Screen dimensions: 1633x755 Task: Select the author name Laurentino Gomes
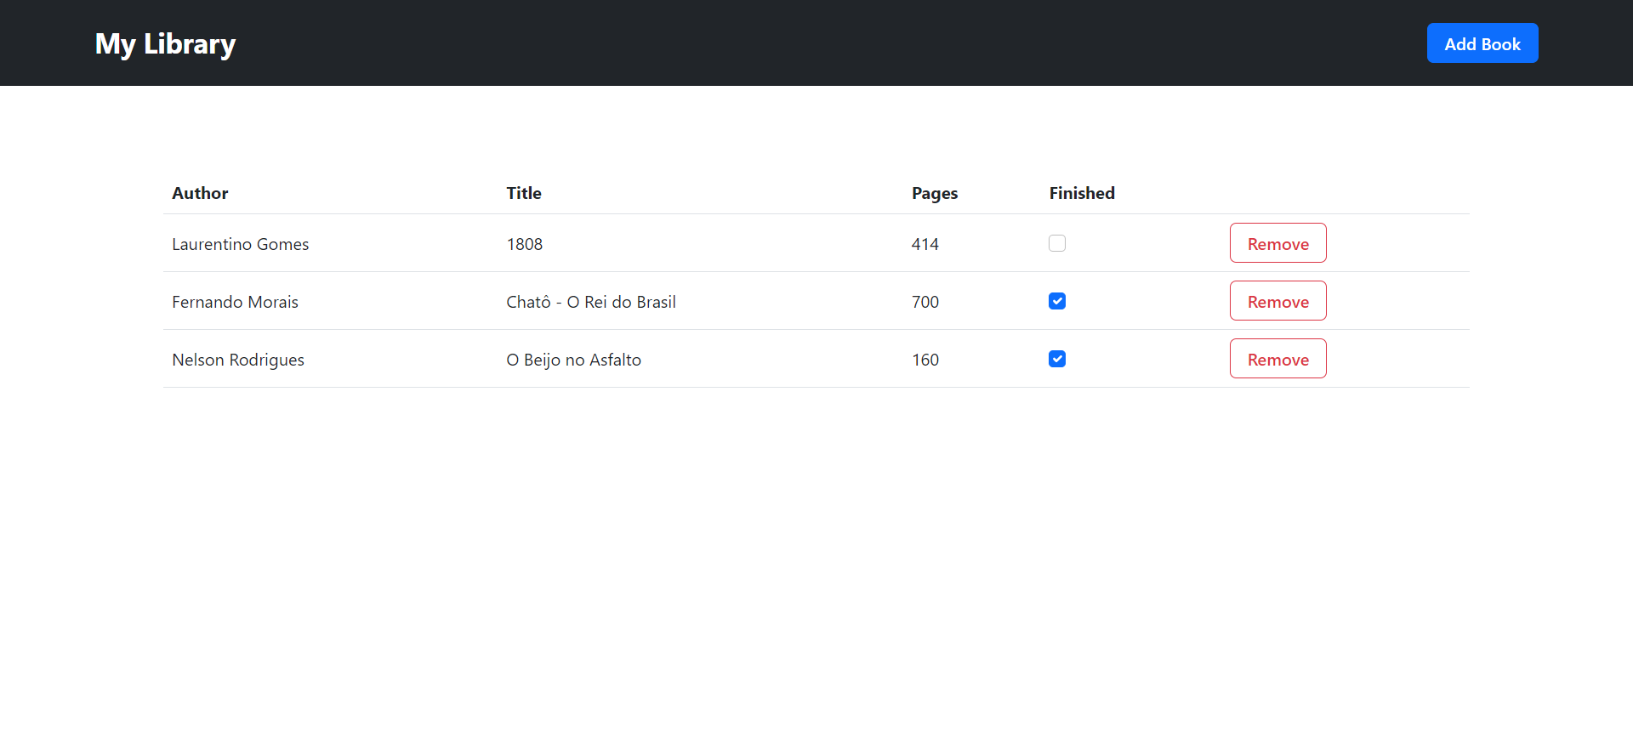(240, 244)
